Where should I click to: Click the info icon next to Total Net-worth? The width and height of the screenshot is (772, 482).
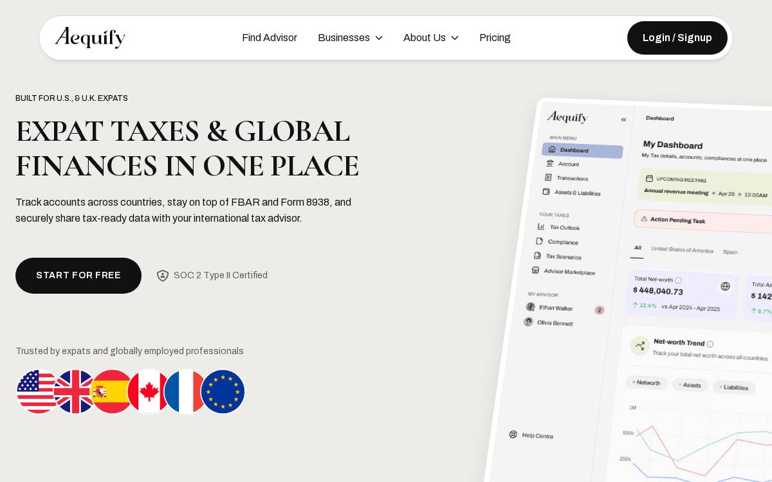coord(678,280)
